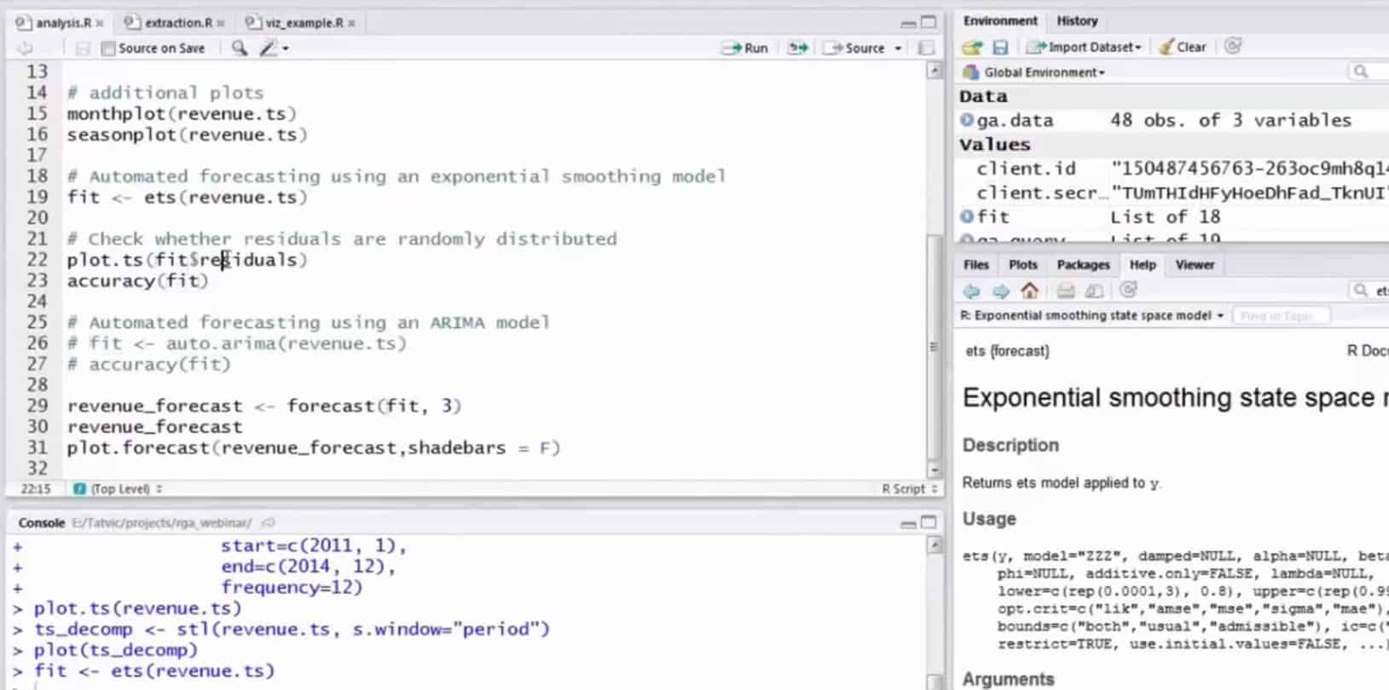
Task: Refresh the environment pane icon
Action: coord(1232,47)
